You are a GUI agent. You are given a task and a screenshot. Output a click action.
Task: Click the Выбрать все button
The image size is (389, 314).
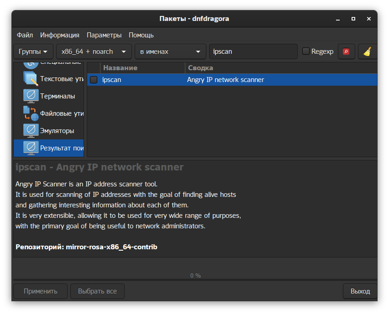[97, 291]
